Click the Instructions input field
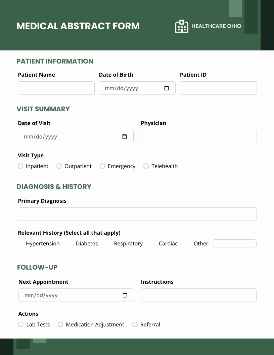274x355 pixels. (199, 295)
